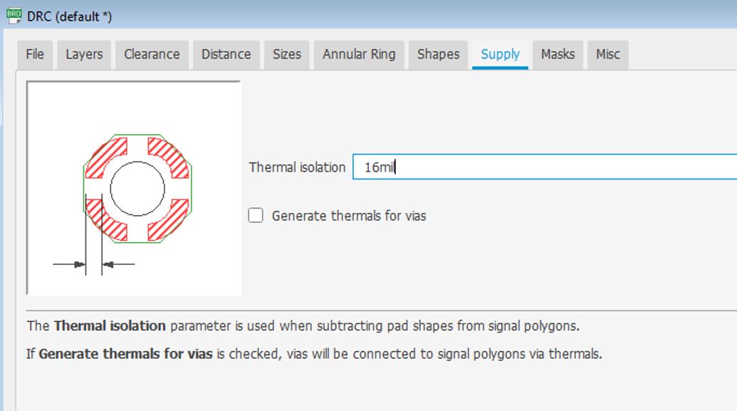Open the Annular Ring tab
Screen dimensions: 737x411
(x=359, y=55)
